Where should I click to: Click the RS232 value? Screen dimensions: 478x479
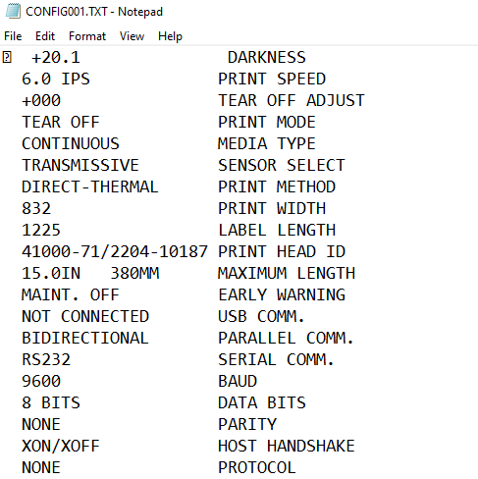[x=46, y=360]
